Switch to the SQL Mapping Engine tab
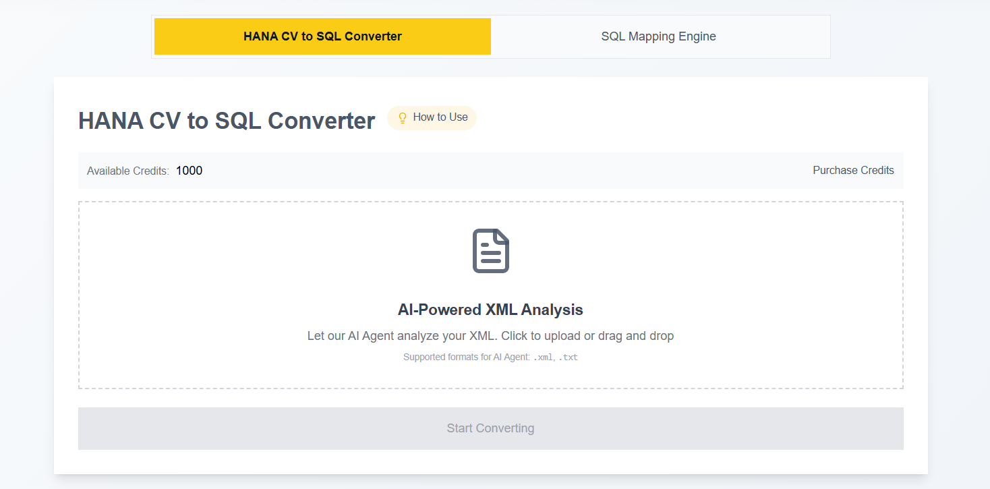Viewport: 990px width, 489px height. (x=658, y=36)
